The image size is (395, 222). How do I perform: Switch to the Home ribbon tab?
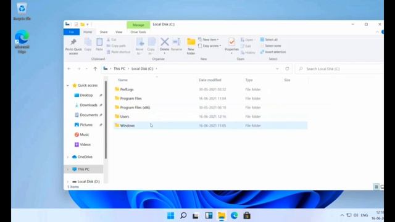click(88, 32)
